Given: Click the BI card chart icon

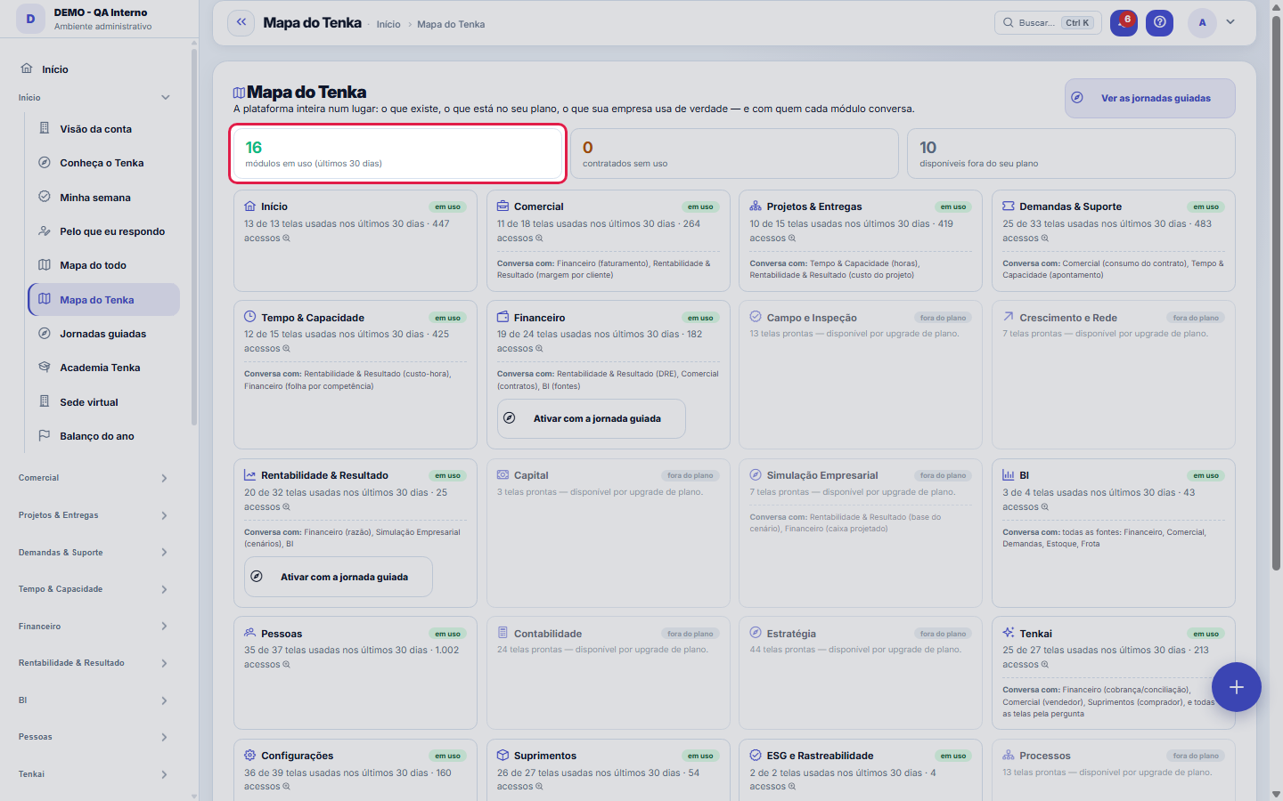Looking at the screenshot, I should tap(1009, 475).
